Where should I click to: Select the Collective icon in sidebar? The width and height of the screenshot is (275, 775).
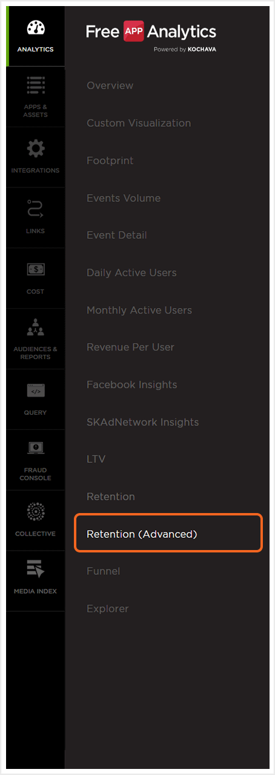click(36, 512)
